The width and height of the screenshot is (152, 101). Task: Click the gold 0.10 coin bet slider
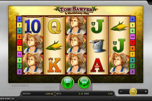coord(133,91)
